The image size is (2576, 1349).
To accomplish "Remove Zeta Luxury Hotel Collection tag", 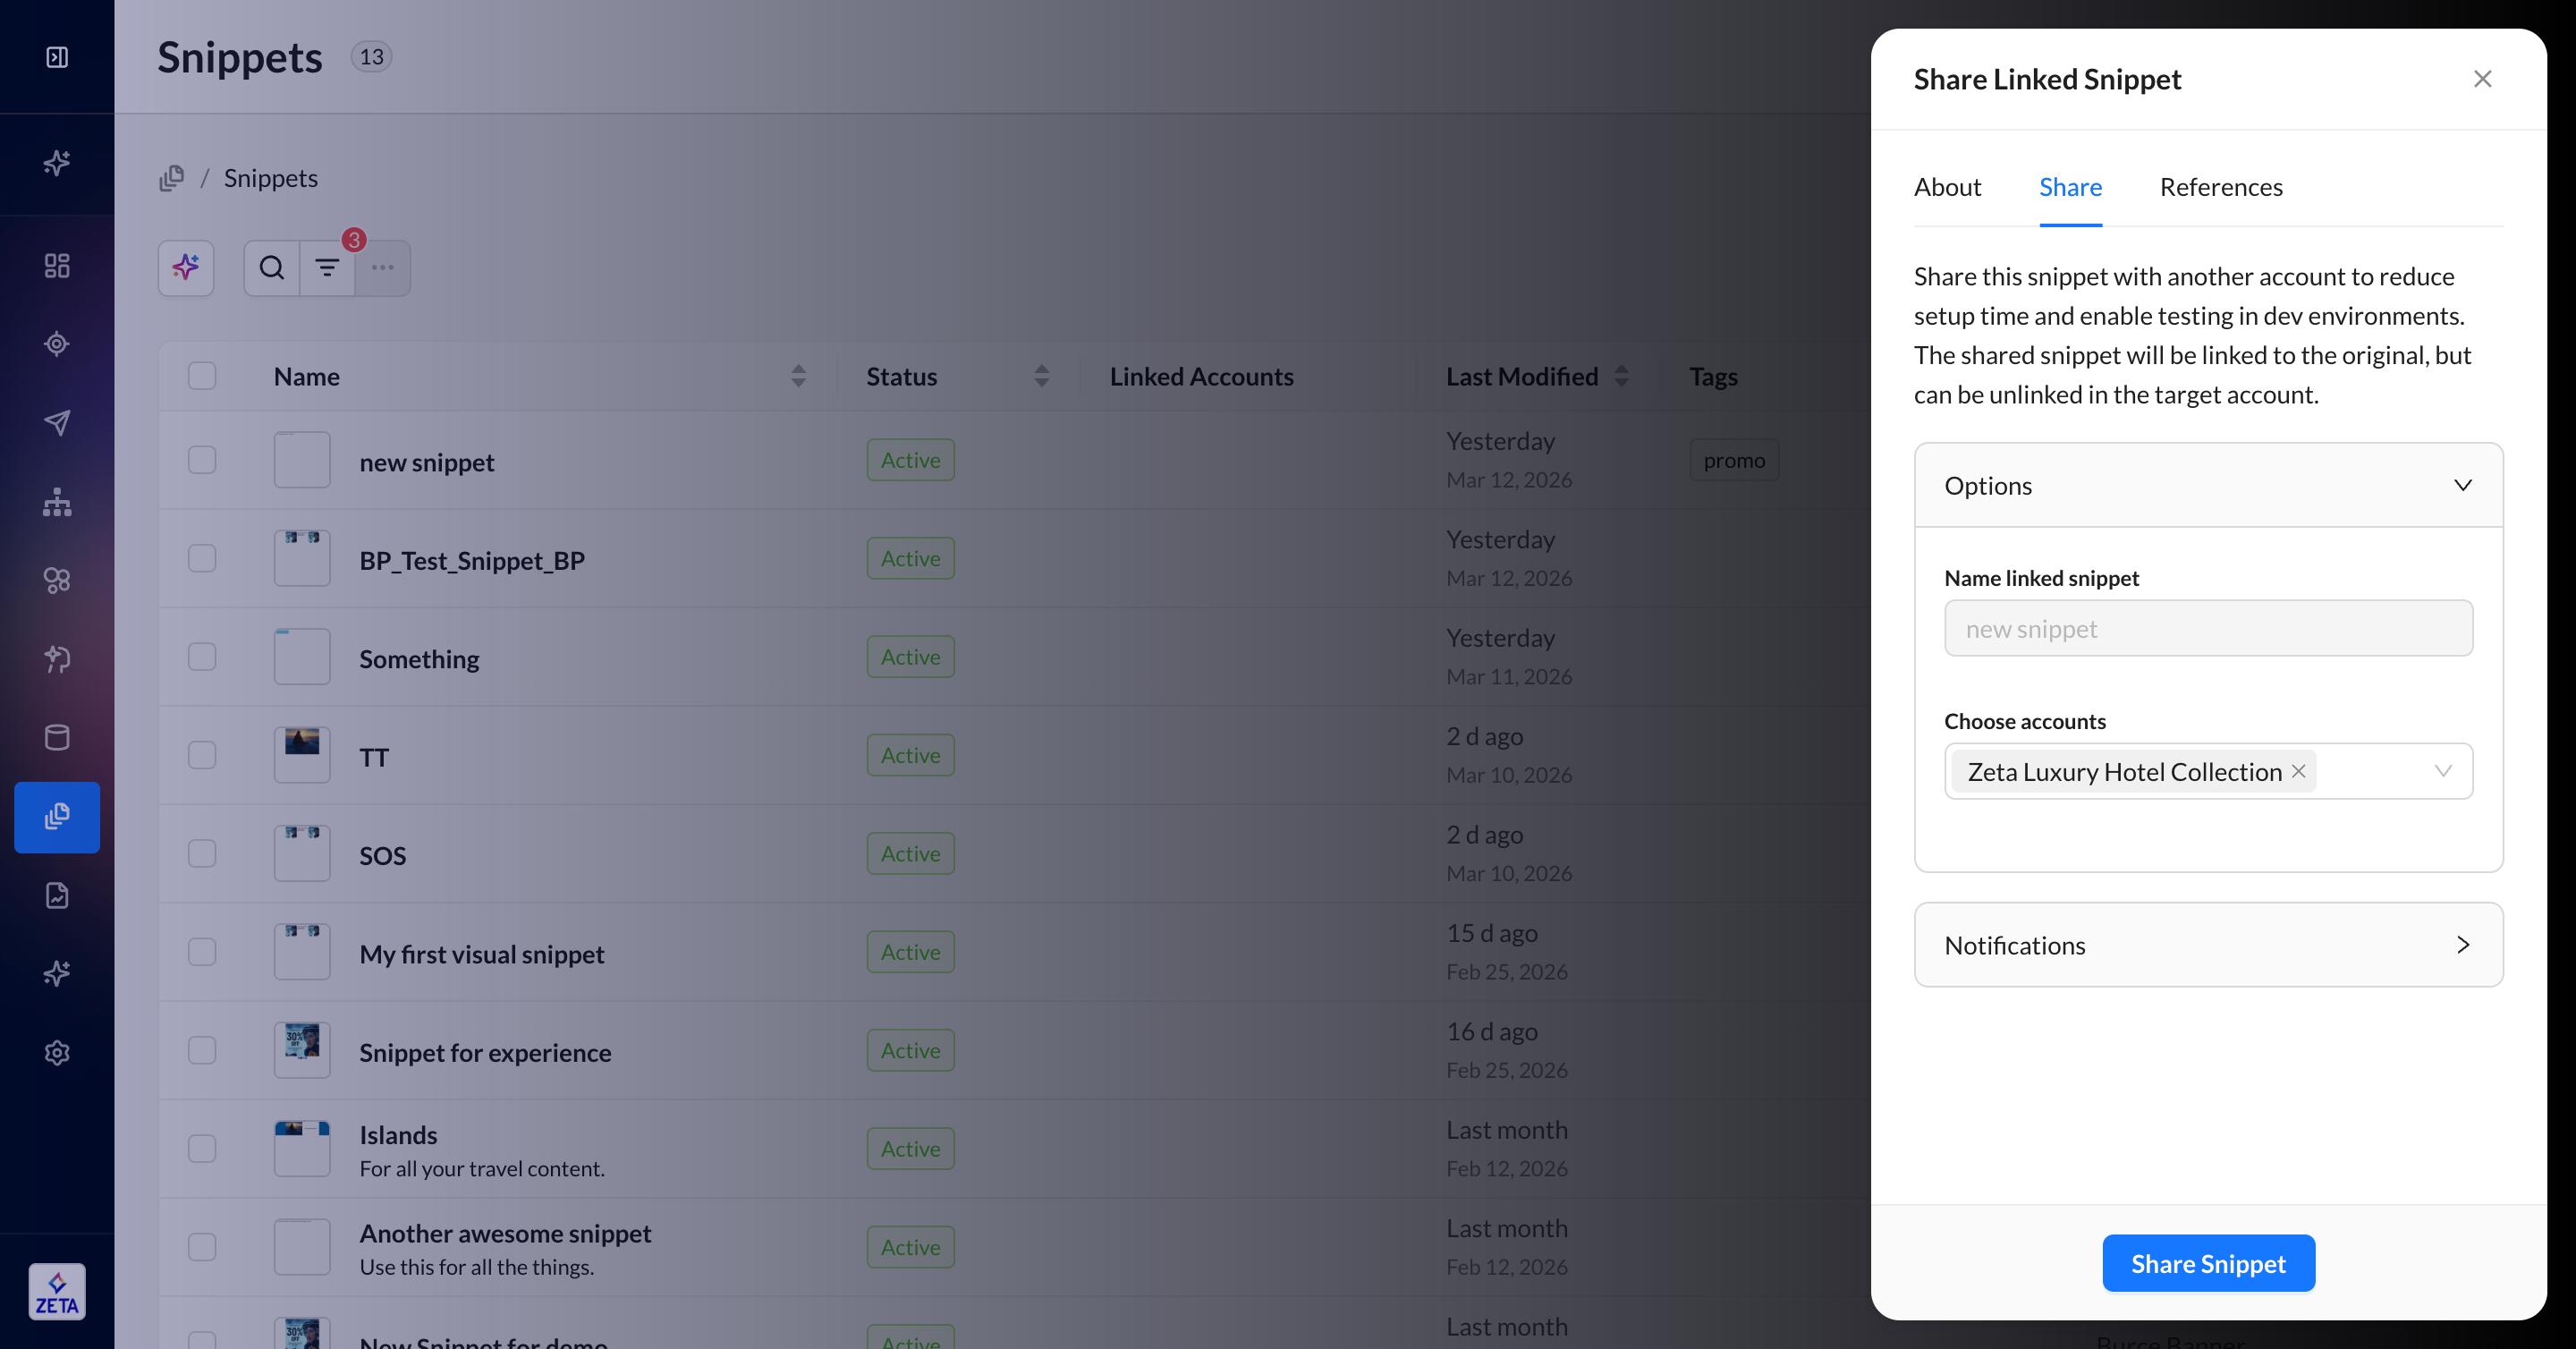I will (x=2299, y=771).
